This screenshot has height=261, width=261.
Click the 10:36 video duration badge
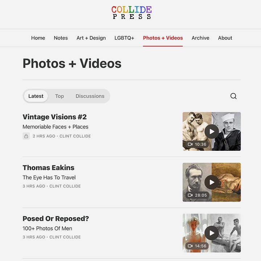(197, 144)
